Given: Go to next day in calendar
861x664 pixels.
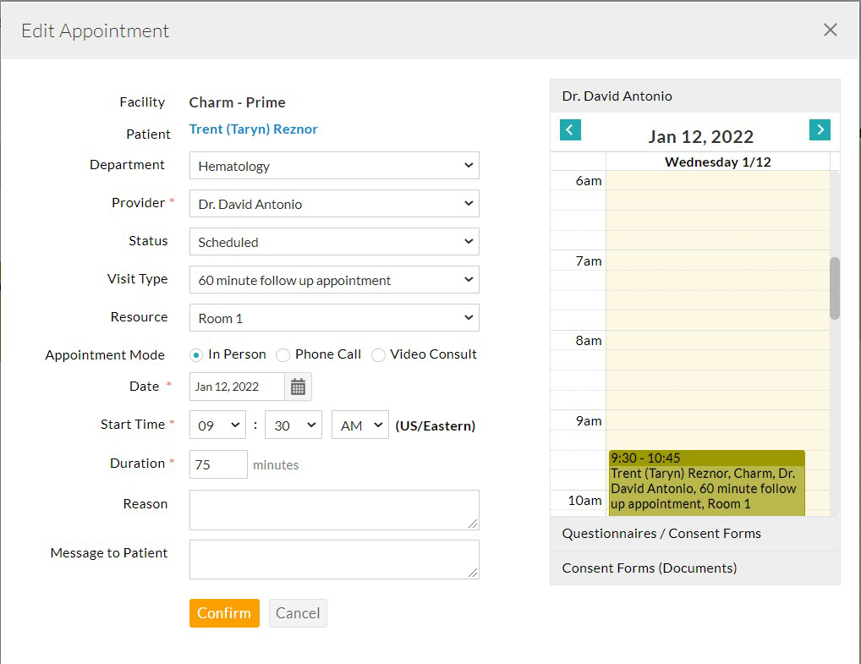Looking at the screenshot, I should [x=819, y=130].
